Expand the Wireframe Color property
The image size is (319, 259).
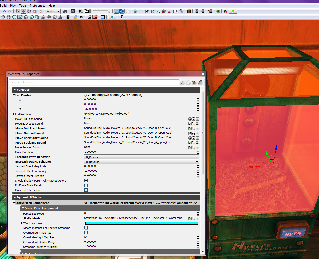pos(22,223)
